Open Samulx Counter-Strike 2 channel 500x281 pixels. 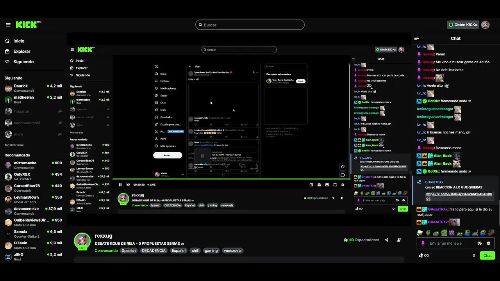33,234
